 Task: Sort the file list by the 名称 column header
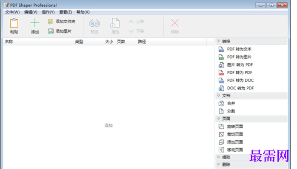38,42
